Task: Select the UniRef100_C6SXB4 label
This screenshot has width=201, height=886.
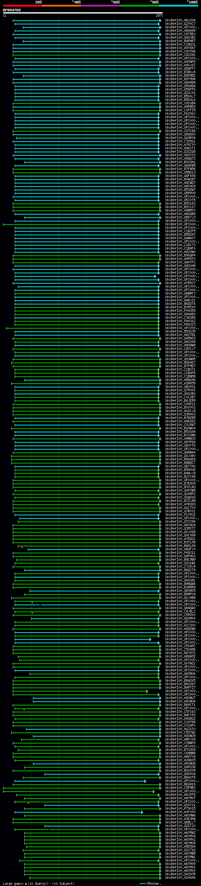Action: point(180,103)
